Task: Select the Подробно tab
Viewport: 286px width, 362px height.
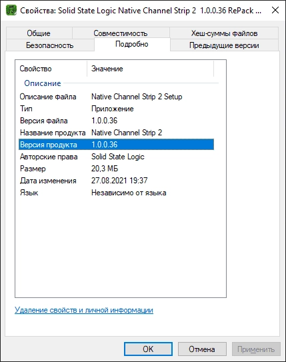Action: click(x=132, y=44)
